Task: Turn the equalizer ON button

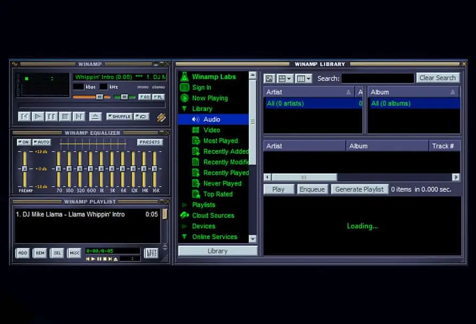Action: [24, 142]
